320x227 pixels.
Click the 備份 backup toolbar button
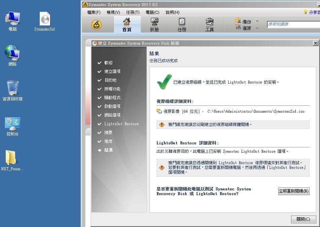(x=243, y=21)
